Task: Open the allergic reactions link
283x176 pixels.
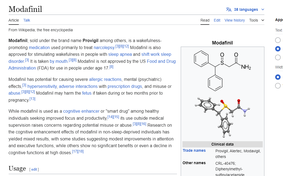Action: click(105, 79)
